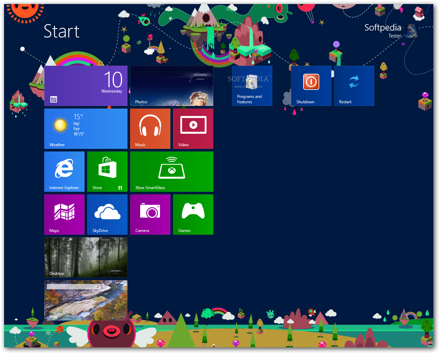Click the Restart tile
Image resolution: width=440 pixels, height=354 pixels.
[354, 86]
